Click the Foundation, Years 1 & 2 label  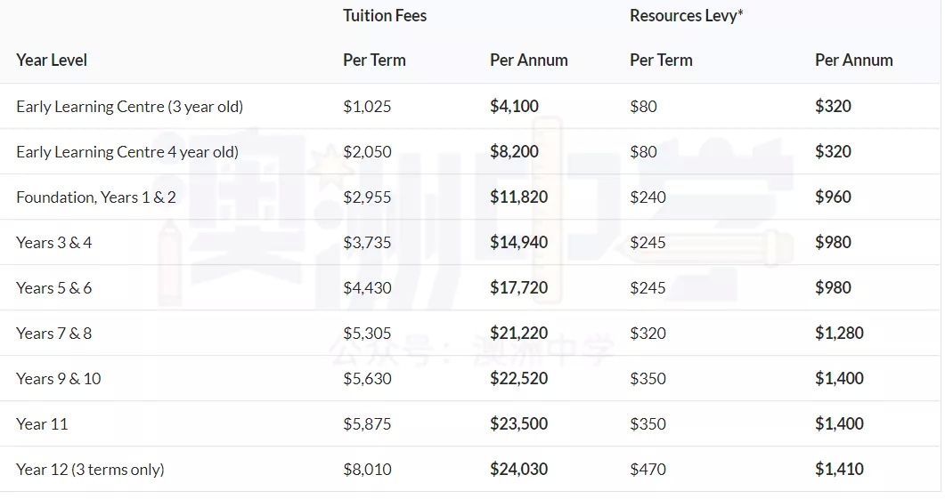point(96,197)
